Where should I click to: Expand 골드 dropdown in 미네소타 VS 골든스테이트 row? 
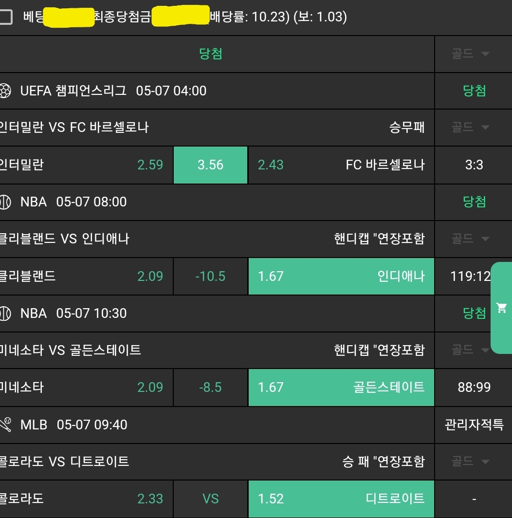point(470,350)
